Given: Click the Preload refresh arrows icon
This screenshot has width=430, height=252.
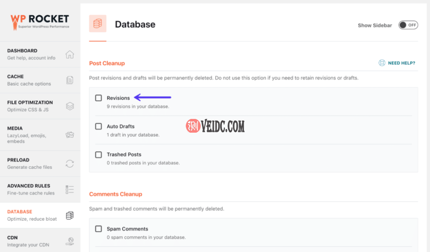Looking at the screenshot, I should click(70, 164).
